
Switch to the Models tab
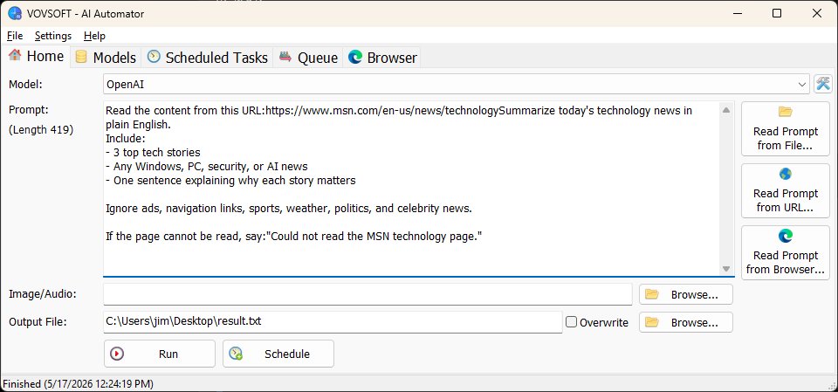point(106,58)
